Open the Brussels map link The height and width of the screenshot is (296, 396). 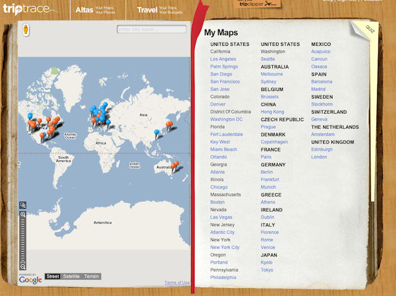click(270, 97)
